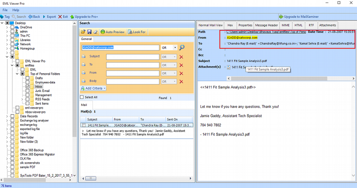Sort results by Sent On column

(179, 120)
